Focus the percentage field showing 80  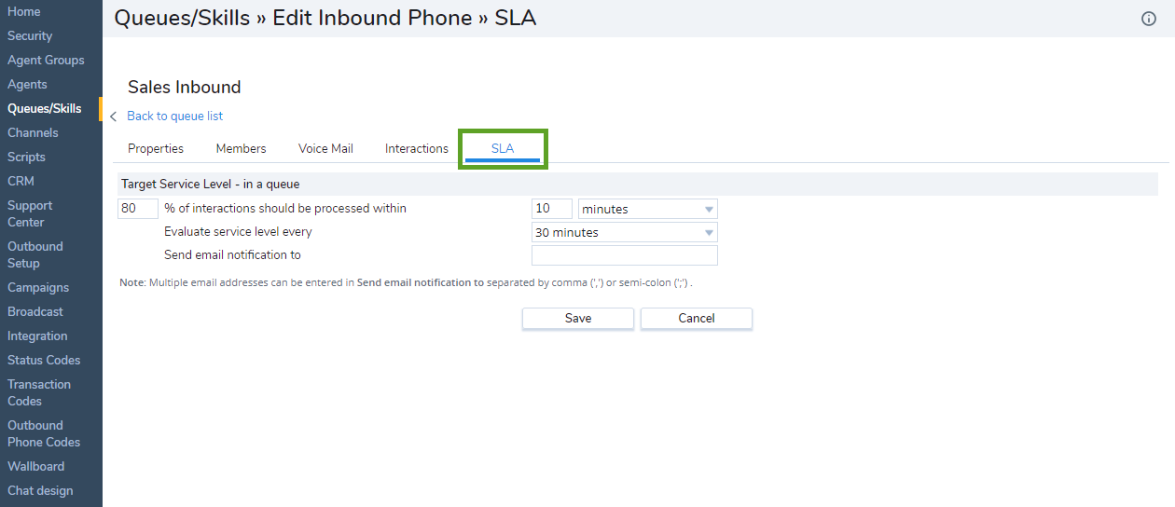coord(138,209)
